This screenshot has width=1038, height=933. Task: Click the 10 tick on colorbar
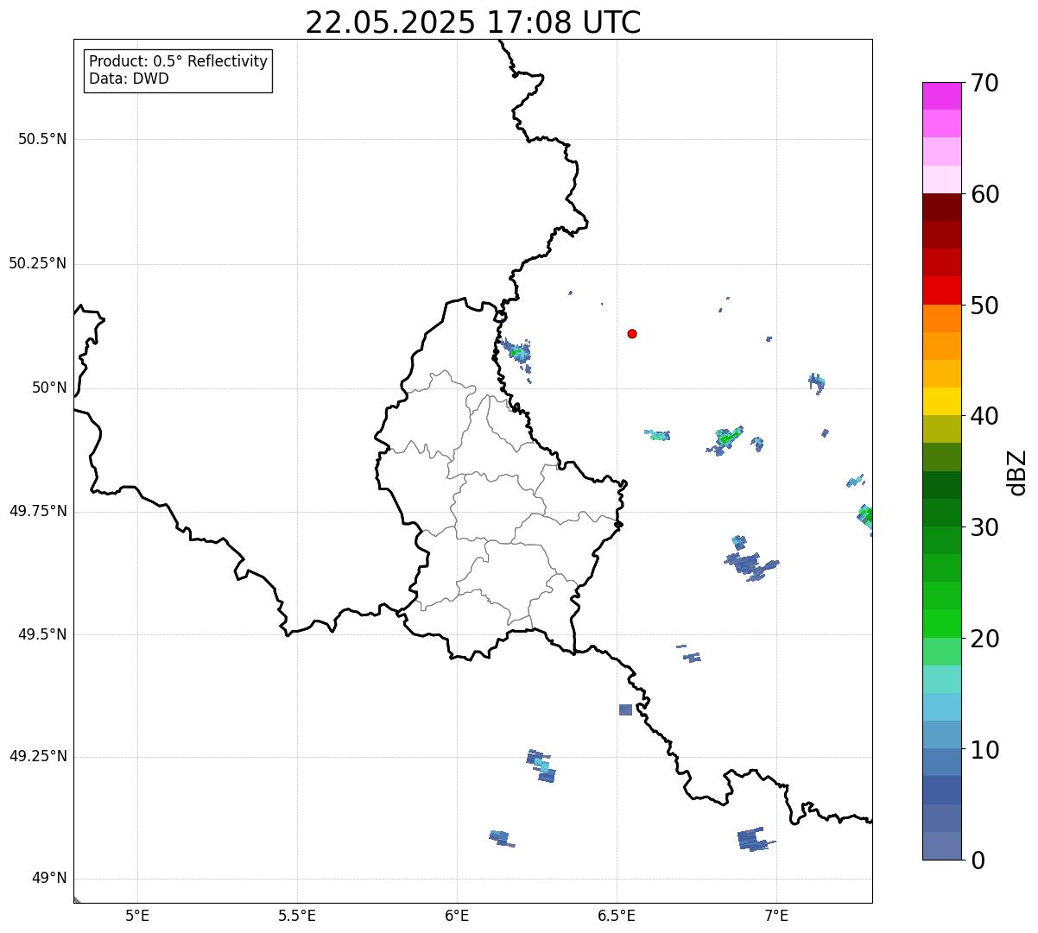tap(985, 749)
